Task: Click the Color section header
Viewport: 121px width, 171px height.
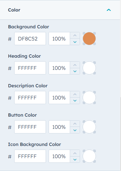Action: pos(60,10)
